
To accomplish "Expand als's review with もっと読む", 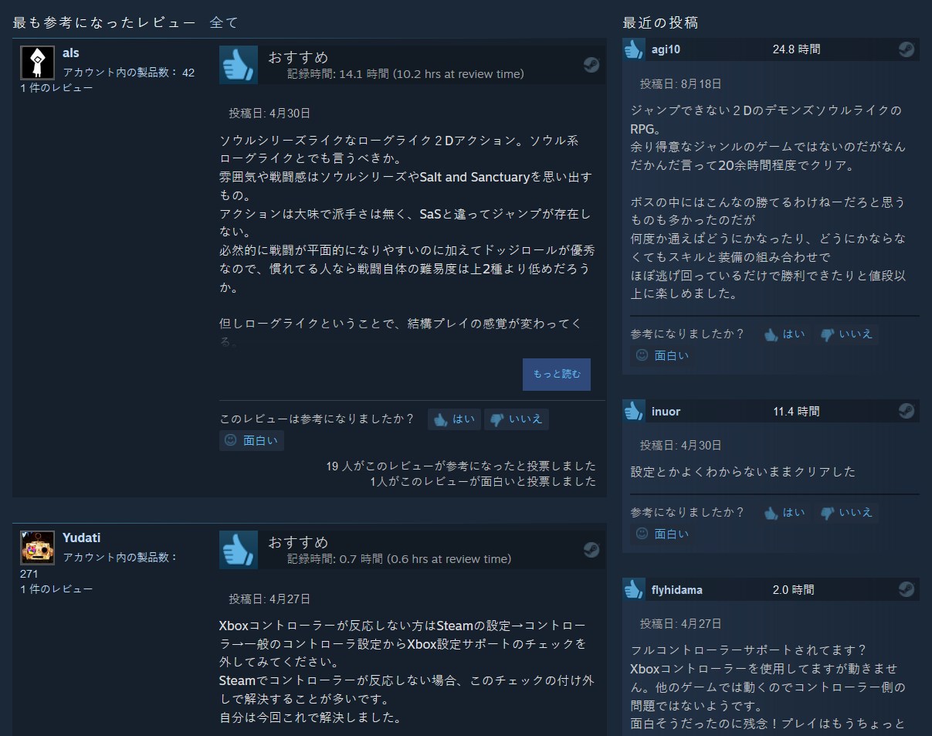I will pos(556,375).
